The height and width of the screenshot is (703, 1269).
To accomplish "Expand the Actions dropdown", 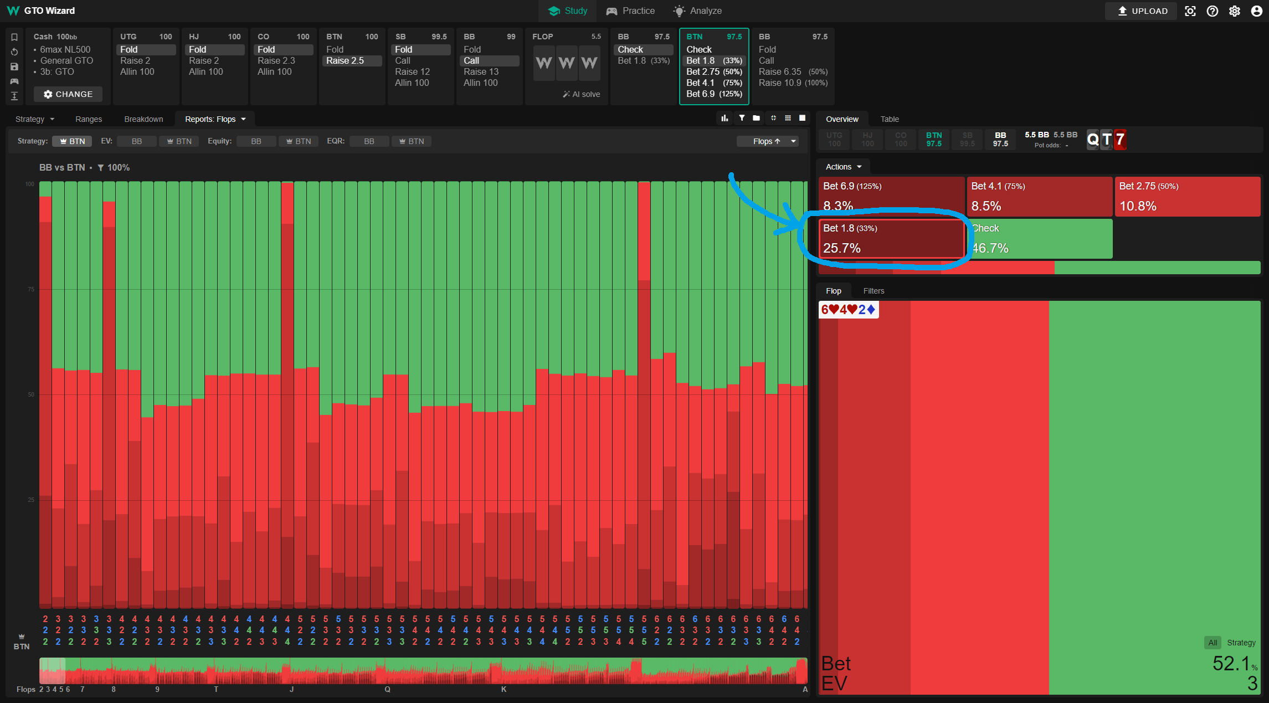I will pyautogui.click(x=843, y=167).
